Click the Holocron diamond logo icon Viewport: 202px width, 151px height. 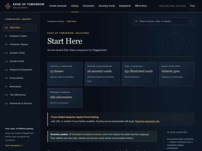(8, 6)
